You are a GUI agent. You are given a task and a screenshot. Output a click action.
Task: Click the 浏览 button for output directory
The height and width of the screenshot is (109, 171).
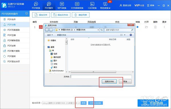[84, 103]
